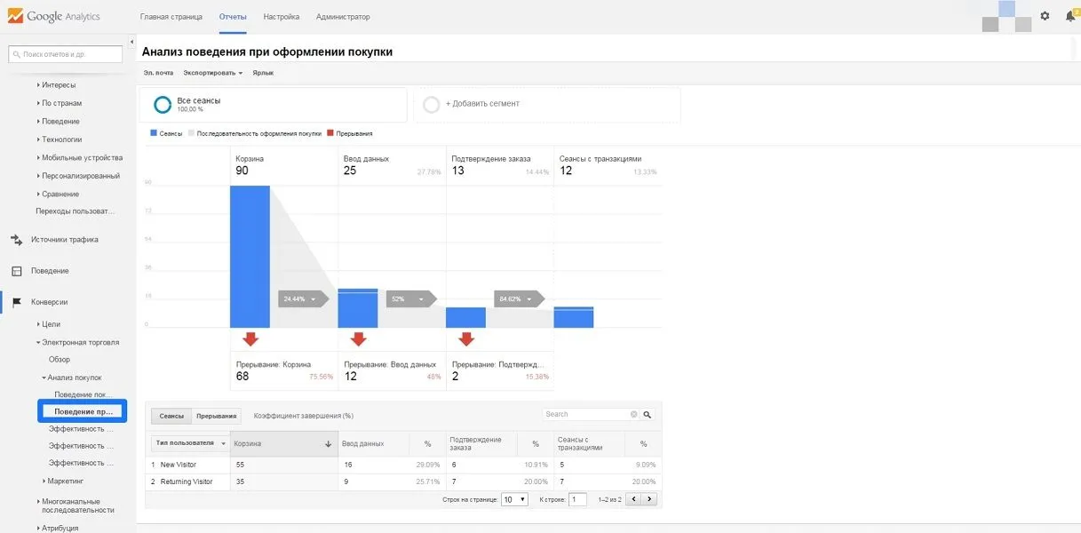
Task: Expand the Технологии sidebar item
Action: click(60, 139)
